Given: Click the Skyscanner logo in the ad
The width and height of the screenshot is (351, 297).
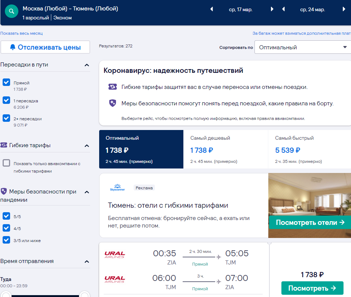Looking at the screenshot, I should point(117,188).
